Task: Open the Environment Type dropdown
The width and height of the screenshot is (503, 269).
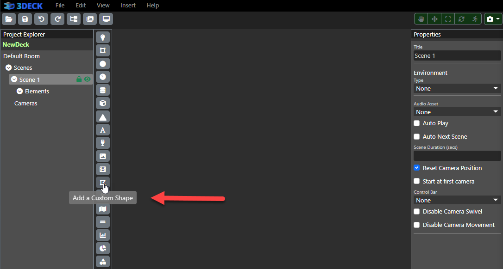Action: pos(457,88)
